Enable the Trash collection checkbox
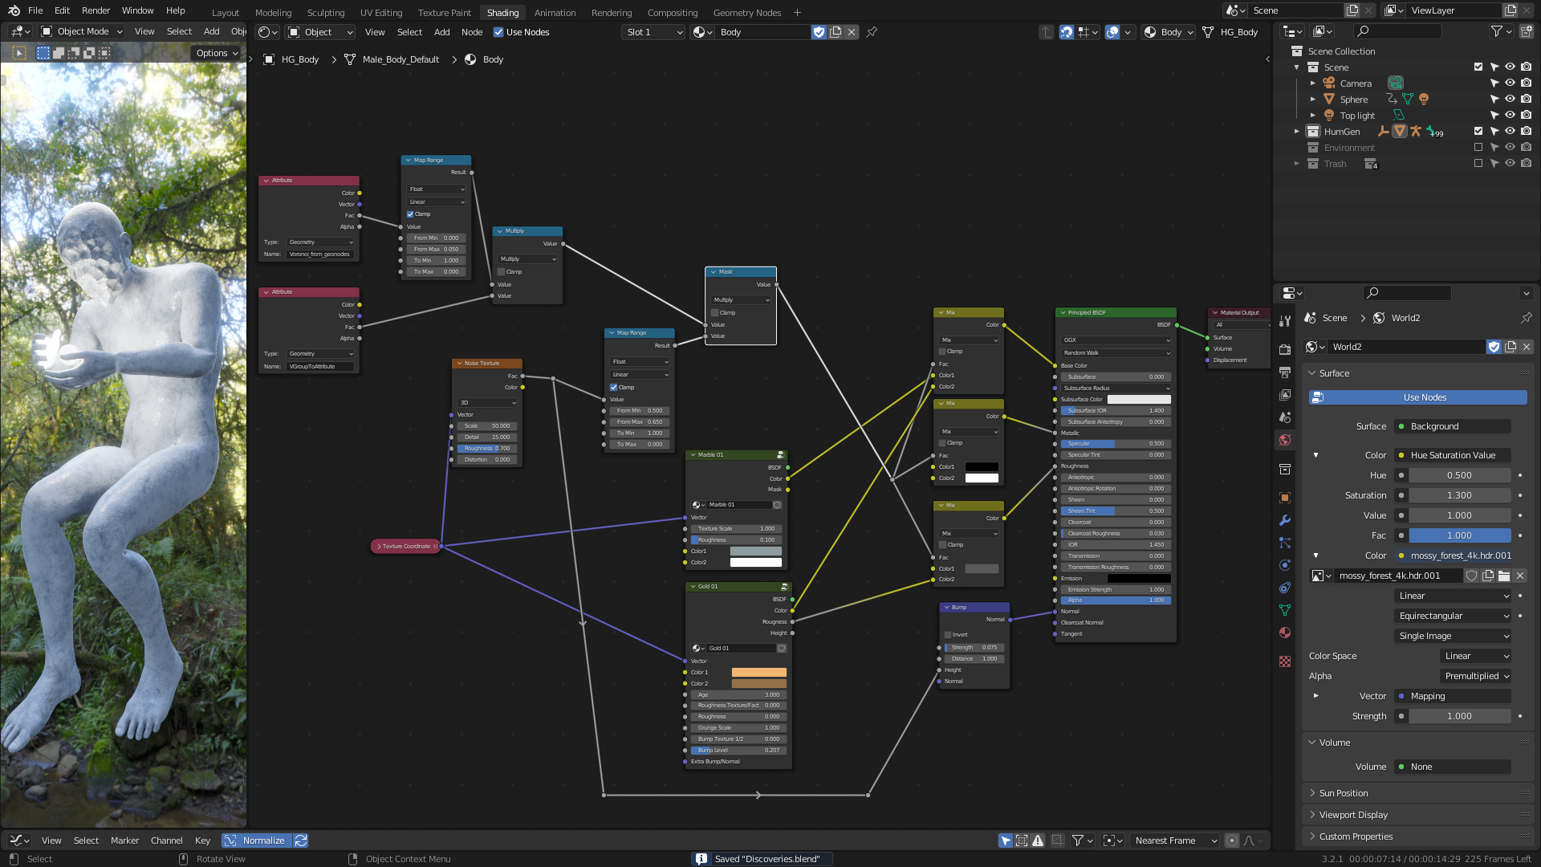The width and height of the screenshot is (1541, 867). coord(1478,164)
